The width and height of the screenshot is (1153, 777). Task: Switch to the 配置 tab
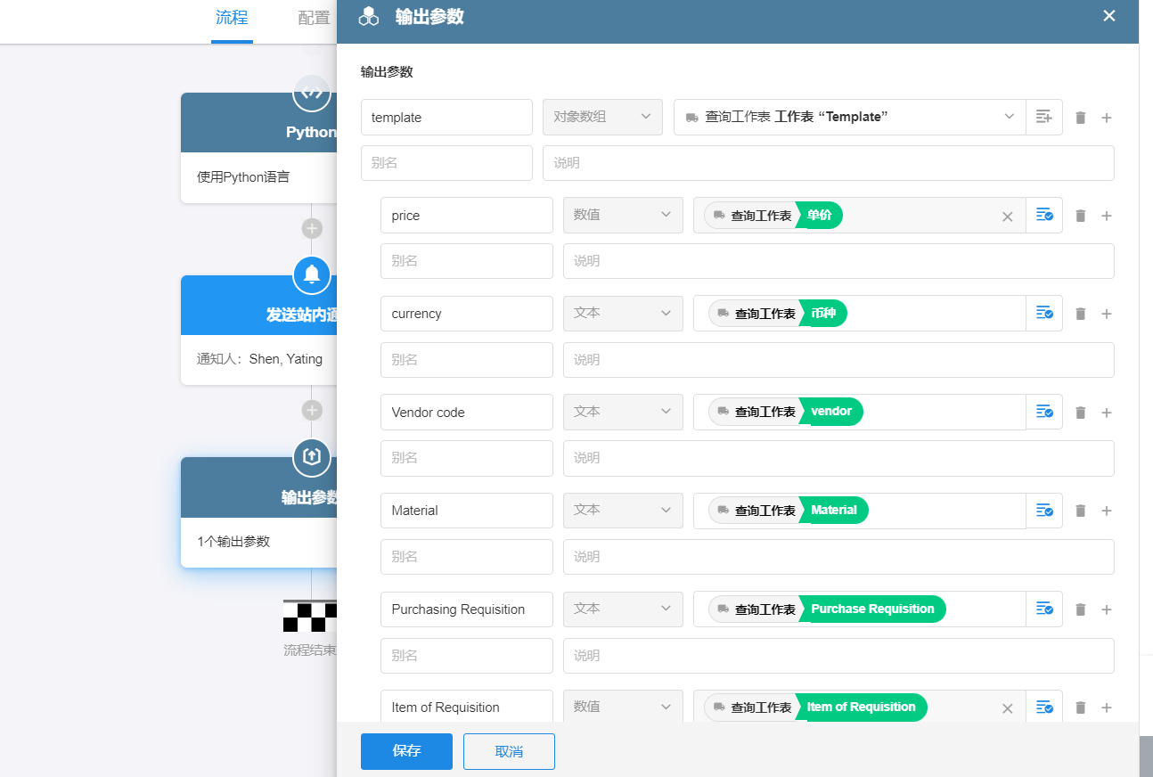(x=314, y=18)
